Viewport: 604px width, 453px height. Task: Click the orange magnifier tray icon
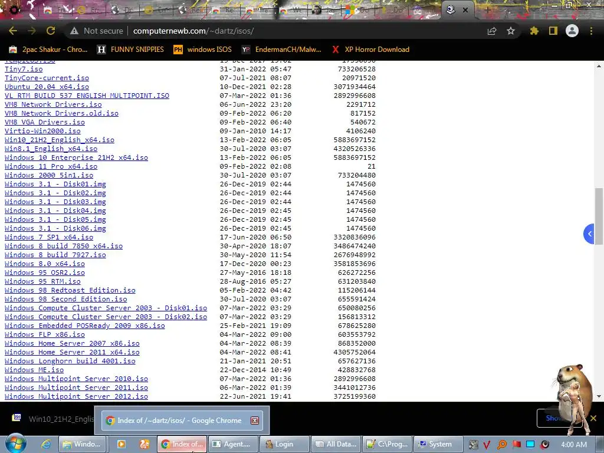(x=501, y=445)
